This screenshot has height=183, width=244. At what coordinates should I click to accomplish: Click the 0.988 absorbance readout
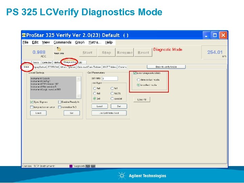[x=39, y=52]
